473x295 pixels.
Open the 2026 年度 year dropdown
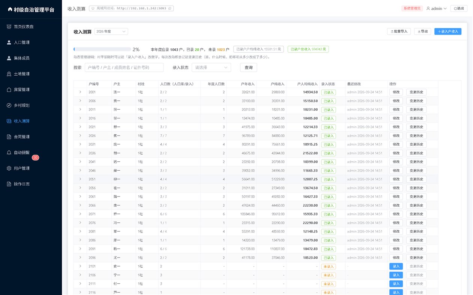click(x=111, y=31)
